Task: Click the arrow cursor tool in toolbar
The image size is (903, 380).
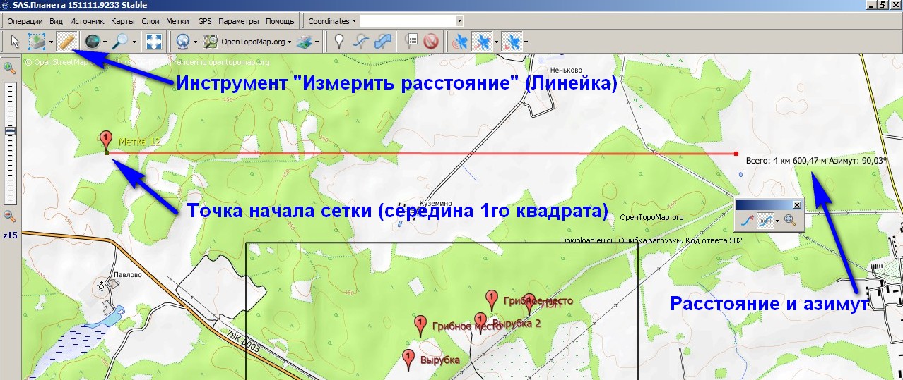Action: pyautogui.click(x=13, y=42)
